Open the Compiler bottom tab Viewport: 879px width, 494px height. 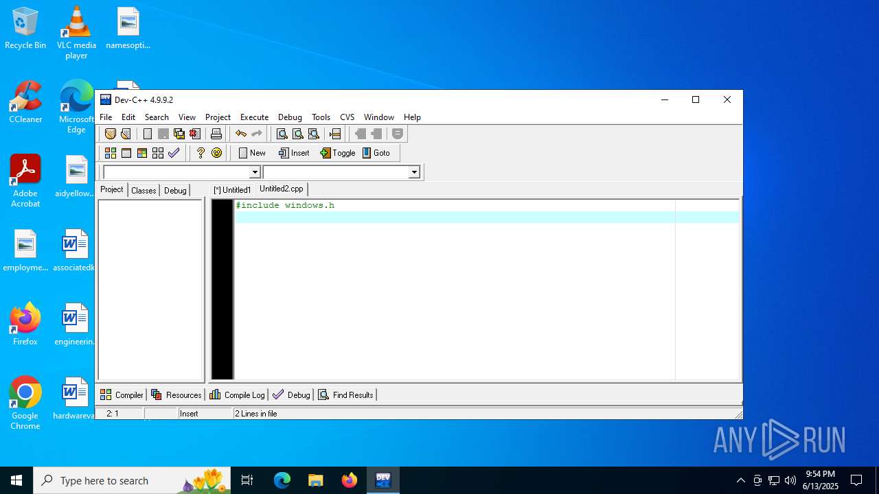coord(122,395)
